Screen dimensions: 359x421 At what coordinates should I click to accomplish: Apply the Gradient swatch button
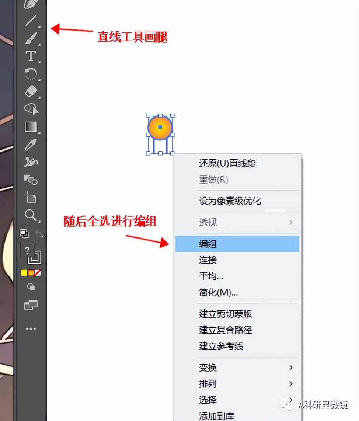point(31,273)
